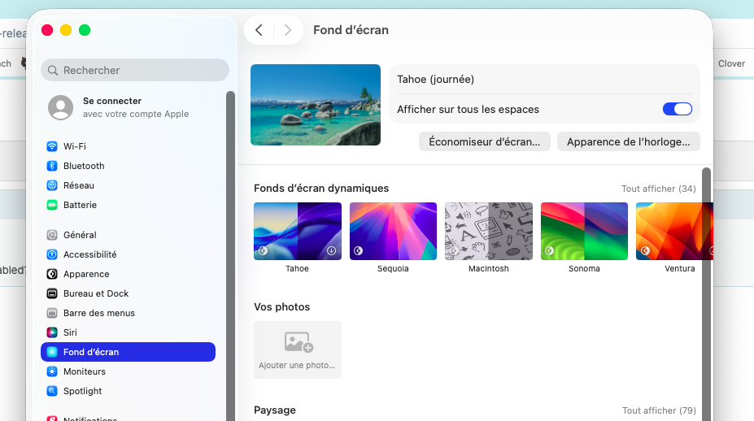Click the Général gear icon
This screenshot has height=421, width=754.
pos(52,235)
